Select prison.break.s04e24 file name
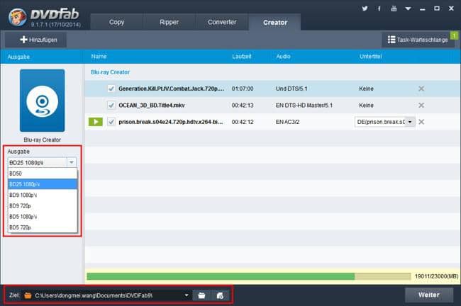 click(171, 122)
